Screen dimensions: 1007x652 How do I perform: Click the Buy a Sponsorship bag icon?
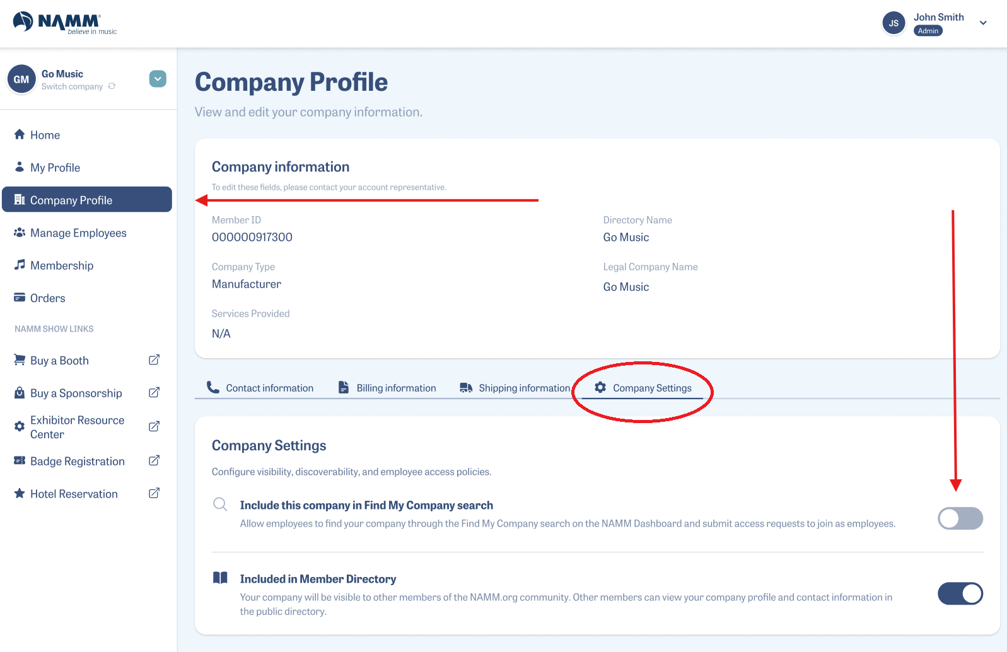(x=20, y=393)
